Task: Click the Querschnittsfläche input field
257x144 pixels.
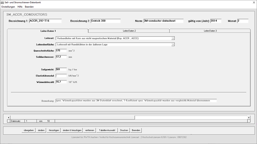Action: [x=61, y=51]
